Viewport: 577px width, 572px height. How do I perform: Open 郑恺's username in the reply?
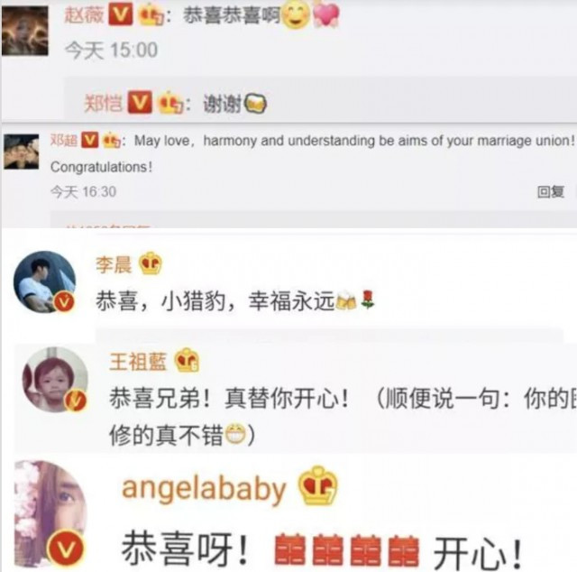pyautogui.click(x=104, y=103)
